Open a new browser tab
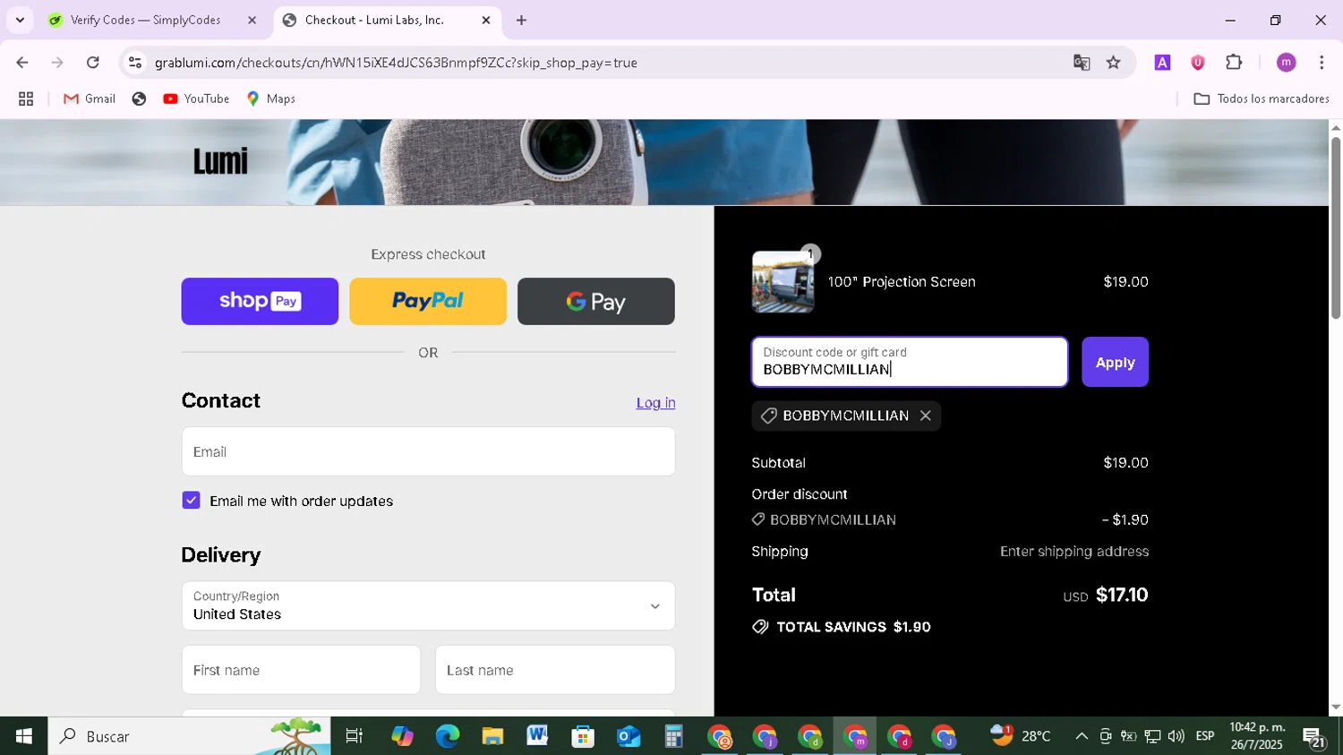This screenshot has height=755, width=1343. (522, 20)
